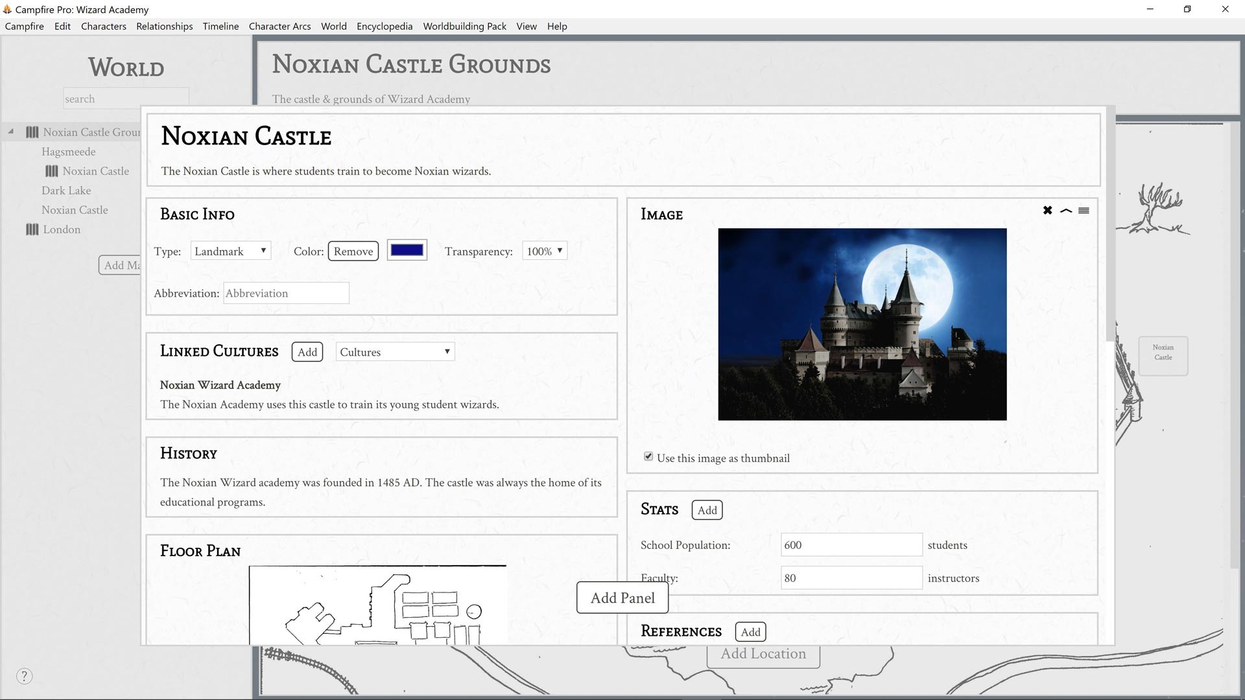
Task: Open the Worldbuilding Pack menu
Action: tap(464, 26)
